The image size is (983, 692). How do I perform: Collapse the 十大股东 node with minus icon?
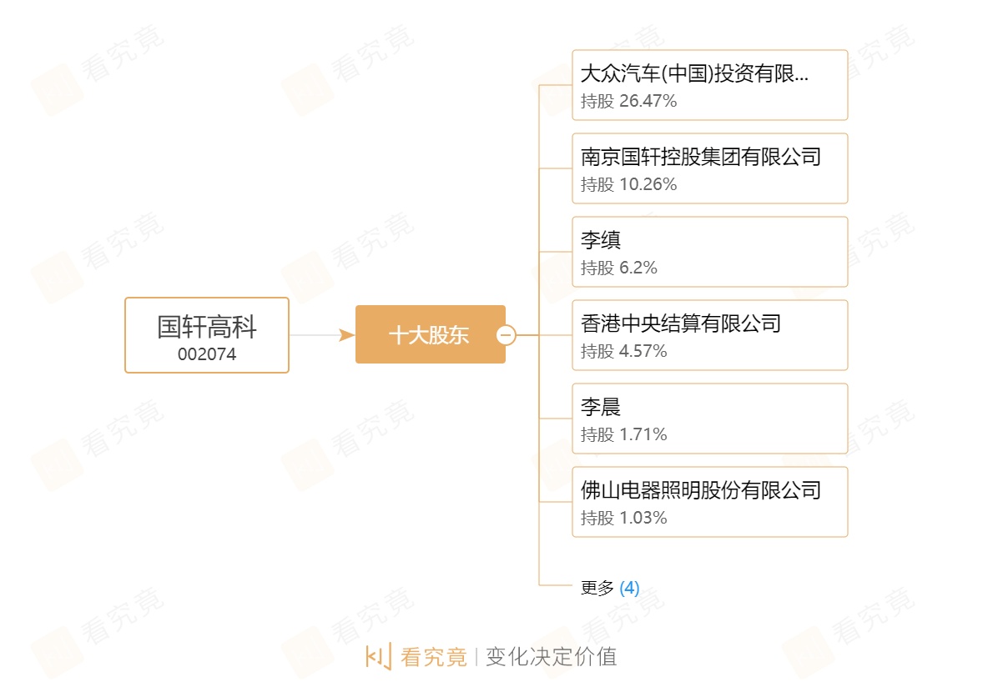506,335
